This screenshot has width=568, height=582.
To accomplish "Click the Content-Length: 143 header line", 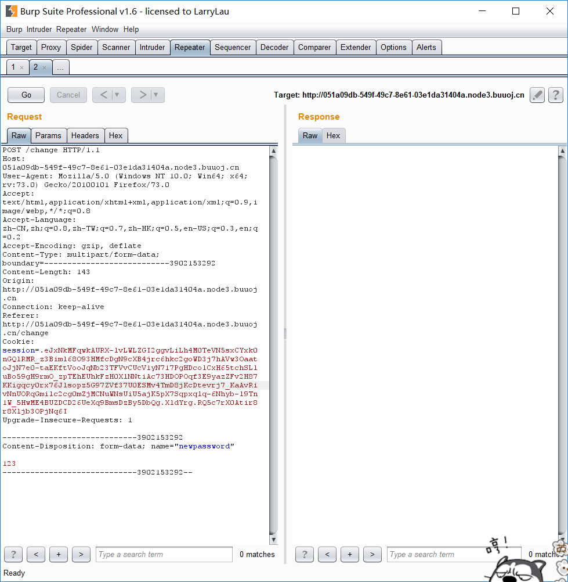I will click(46, 272).
